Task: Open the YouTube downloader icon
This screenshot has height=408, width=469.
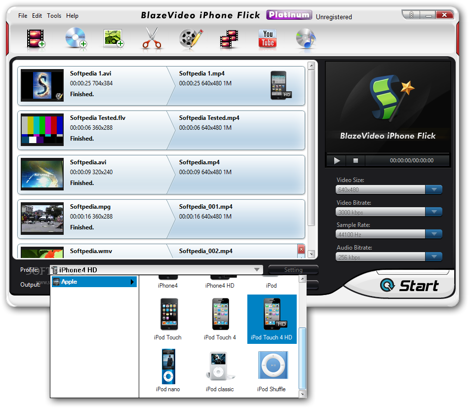Action: click(268, 38)
